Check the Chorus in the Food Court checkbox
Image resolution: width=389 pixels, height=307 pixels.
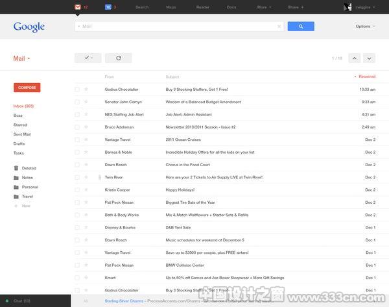77,165
